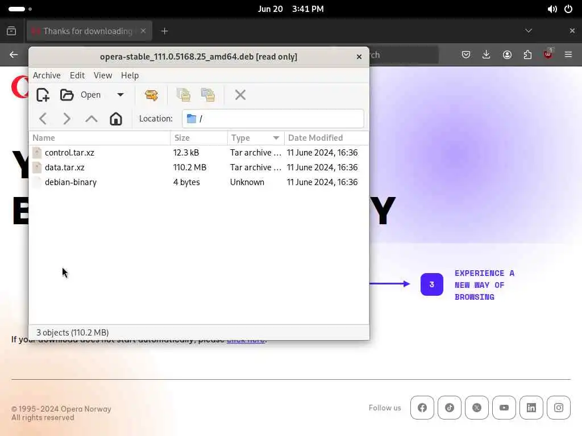Open Opera's YouTube page icon
This screenshot has width=582, height=436.
504,408
